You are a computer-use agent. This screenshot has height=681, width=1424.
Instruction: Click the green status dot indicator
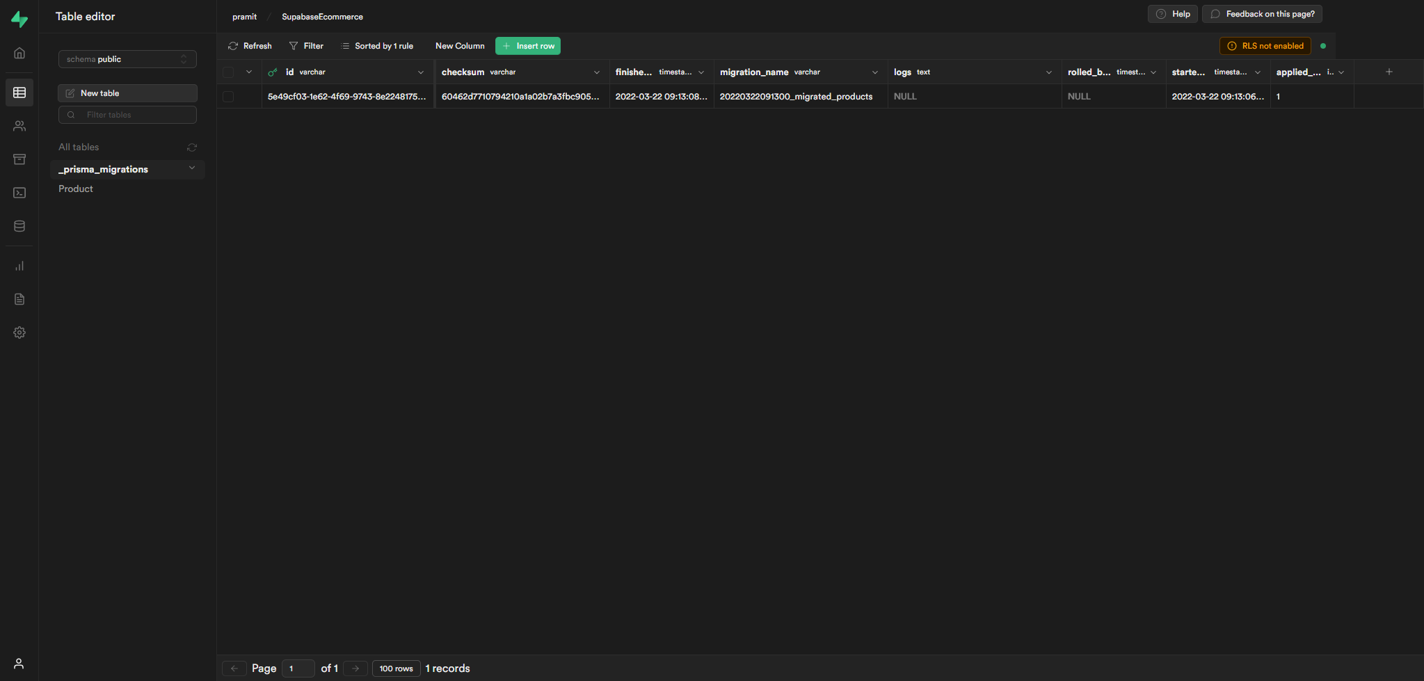point(1323,46)
